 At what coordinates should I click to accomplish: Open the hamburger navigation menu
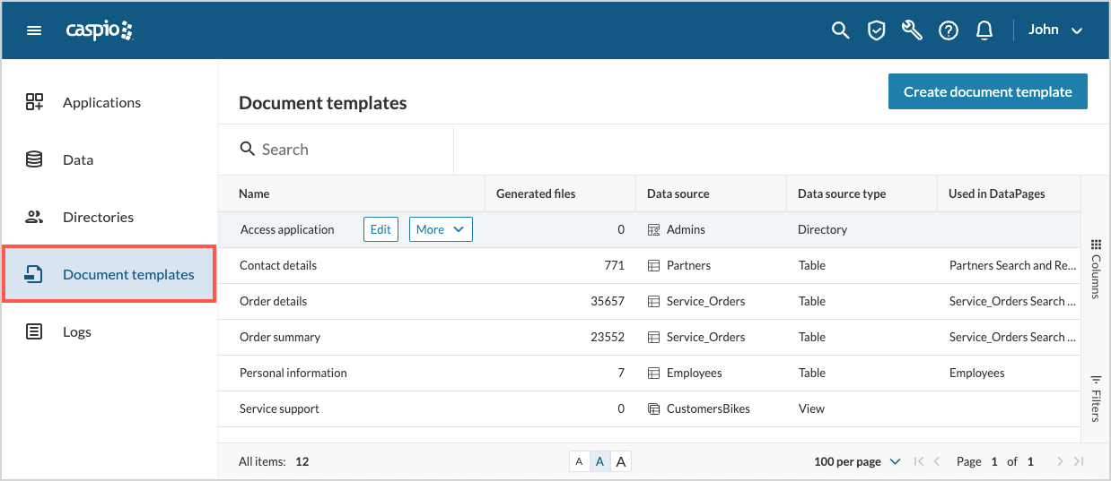click(x=34, y=30)
